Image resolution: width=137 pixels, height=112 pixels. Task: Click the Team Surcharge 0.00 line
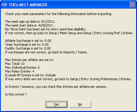[x=27, y=45]
